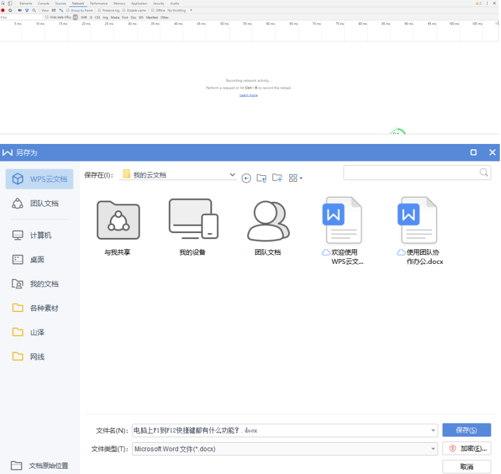Screen dimensions: 501x474
Task: Open network search with the magnifier icon
Action: [x=34, y=10]
